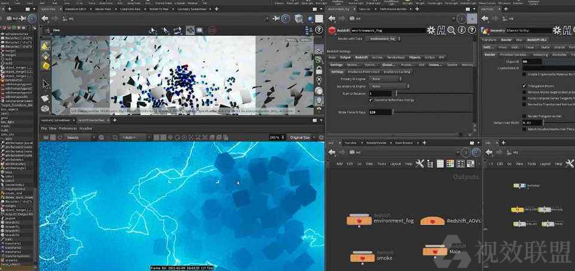Image resolution: width=575 pixels, height=271 pixels.
Task: Toggle Force Compute Vertex Tangents checkbox
Action: click(x=524, y=98)
